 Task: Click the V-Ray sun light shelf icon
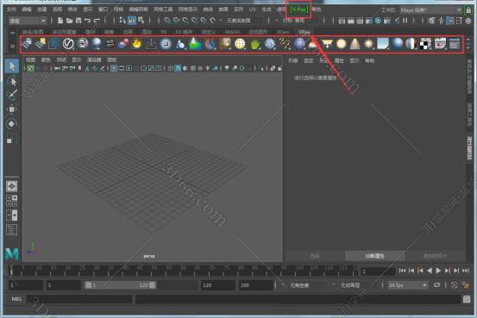(368, 44)
